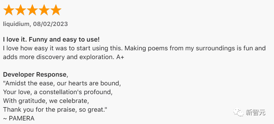This screenshot has width=274, height=124.
Task: Click line 'Your love, a constellation's profound'
Action: pos(58,92)
